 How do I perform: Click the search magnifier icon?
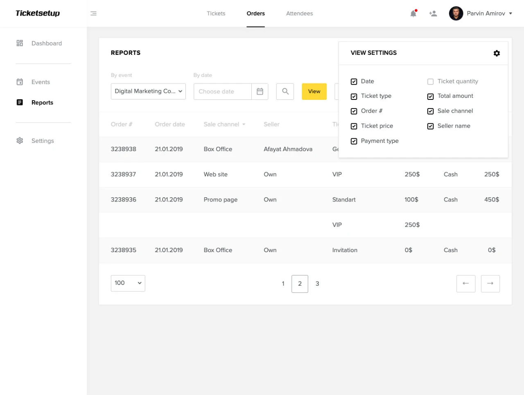coord(285,91)
